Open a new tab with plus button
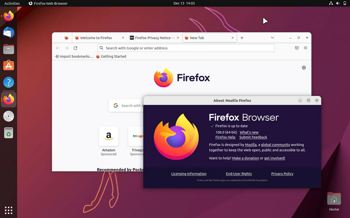Viewport: 350px width, 218px height. (x=242, y=38)
